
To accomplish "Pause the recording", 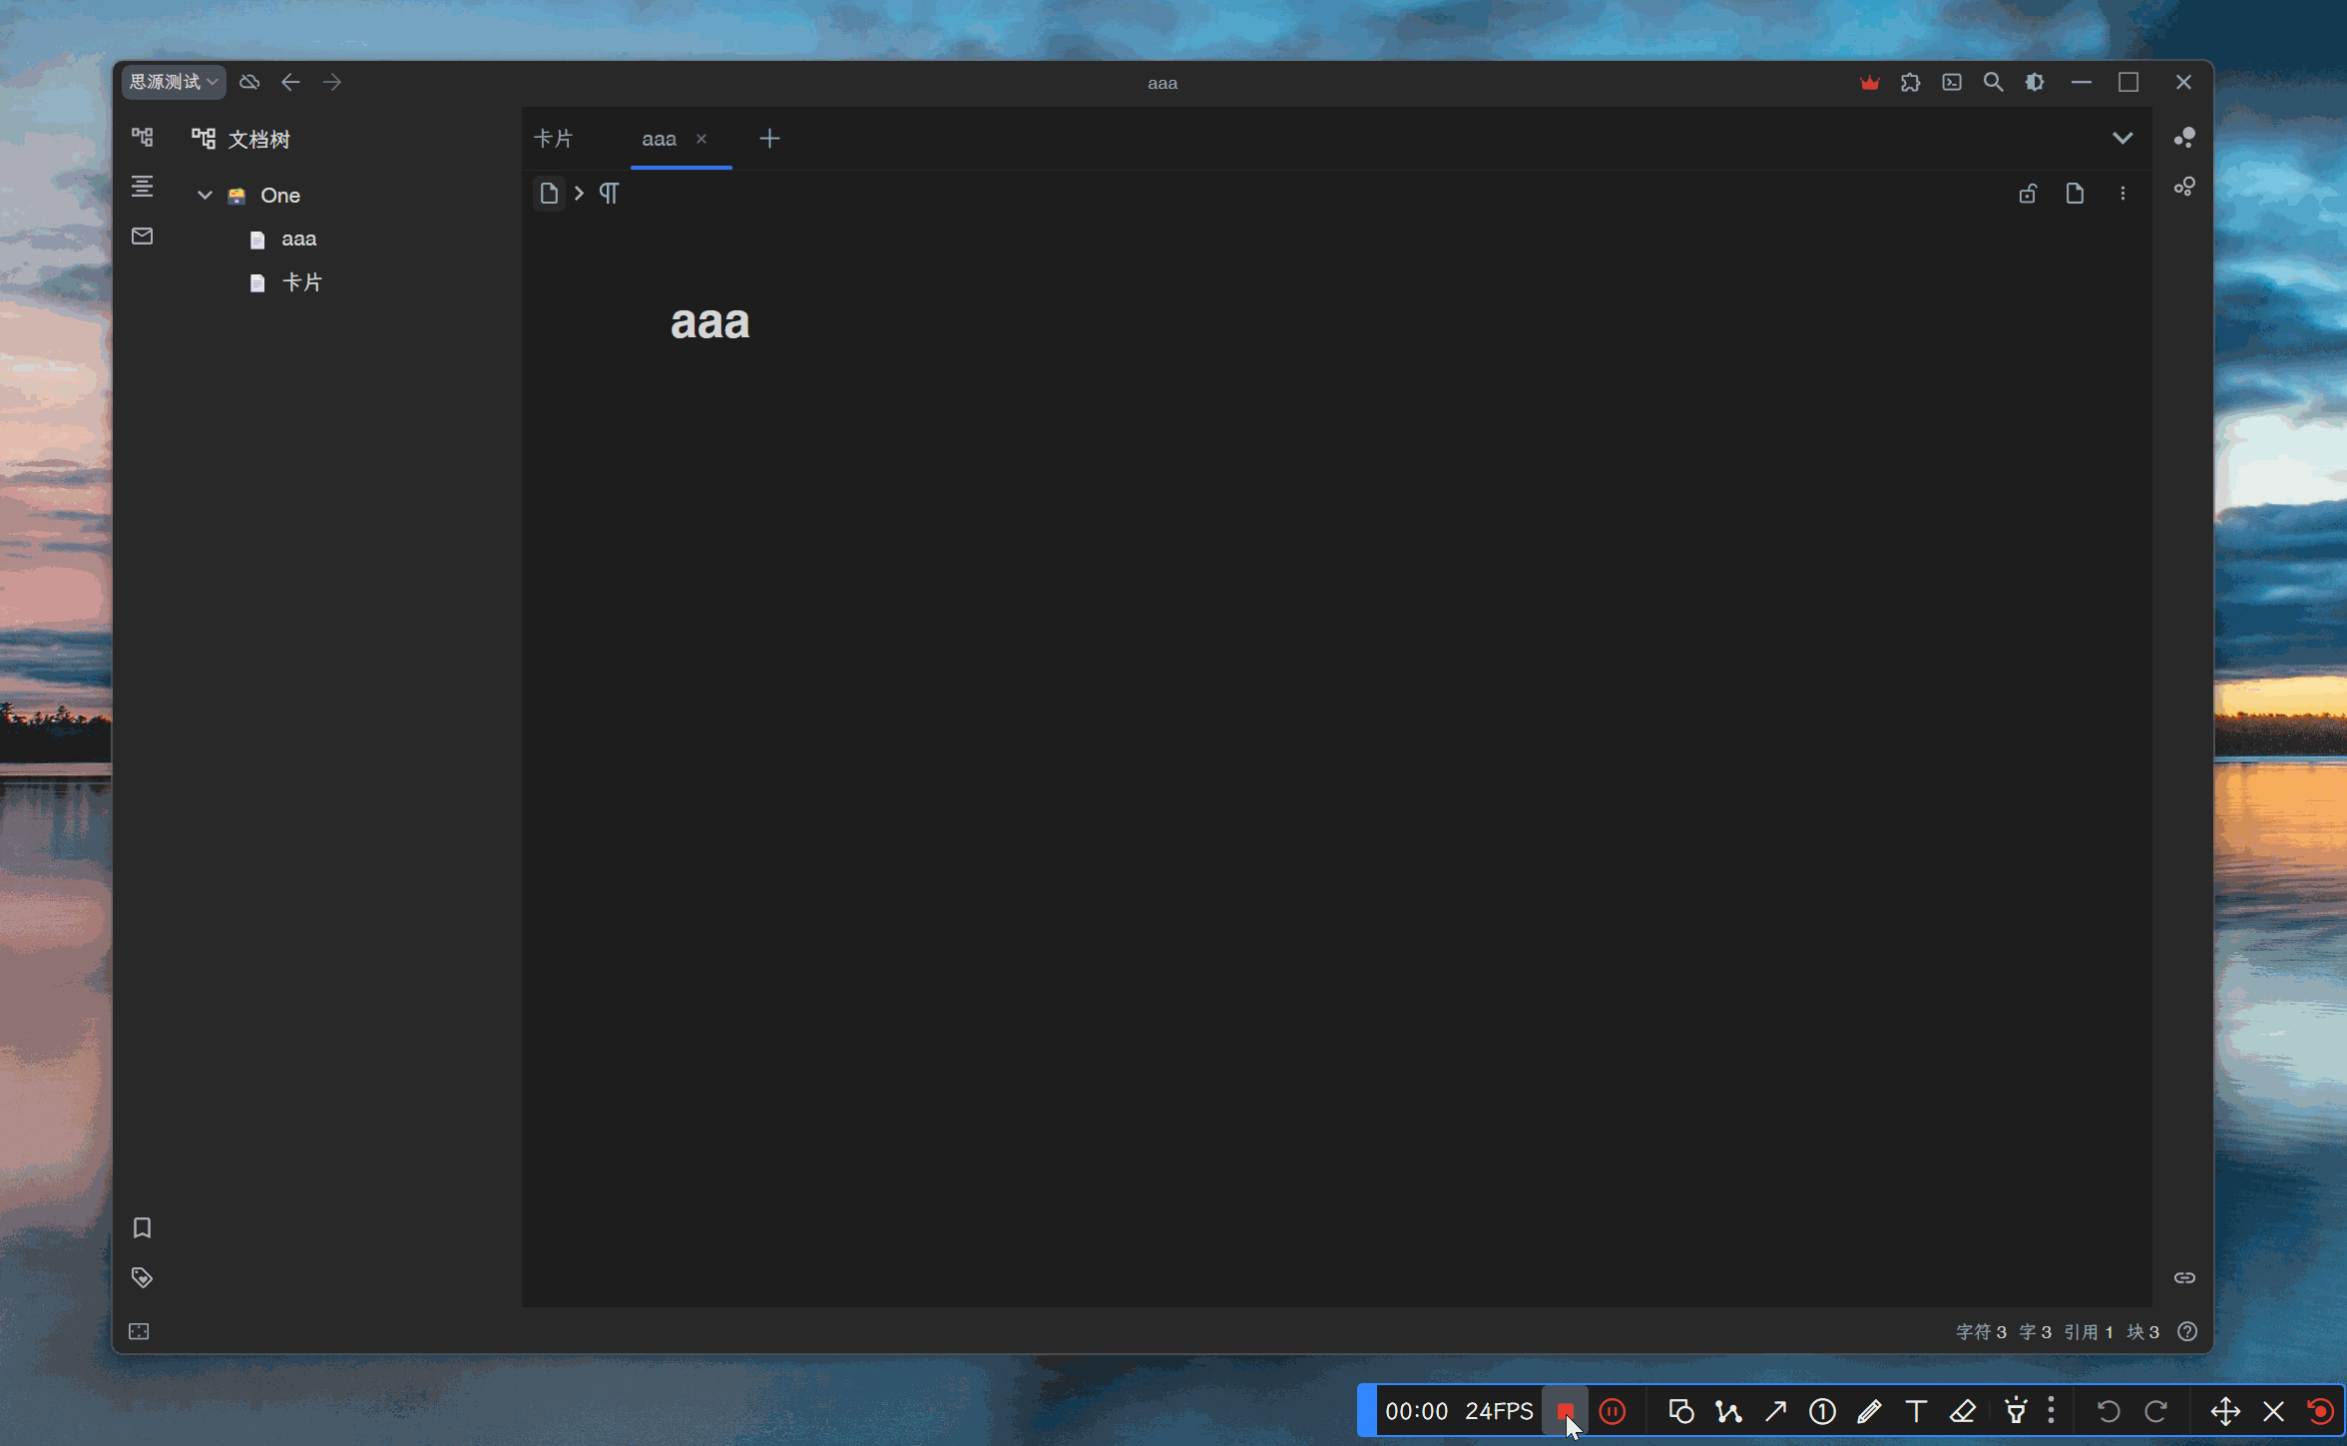I will click(1613, 1411).
